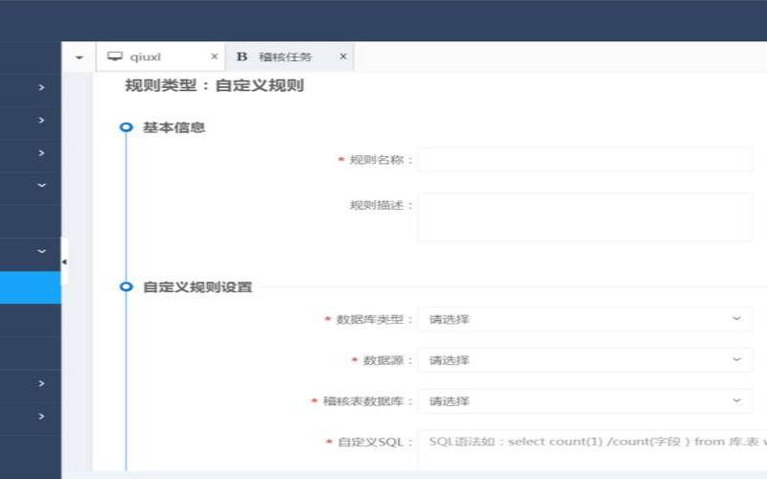Close the 稽核任务 tab
The width and height of the screenshot is (767, 479).
coord(343,57)
